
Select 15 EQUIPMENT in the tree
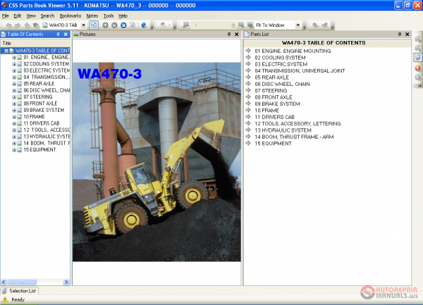39,150
